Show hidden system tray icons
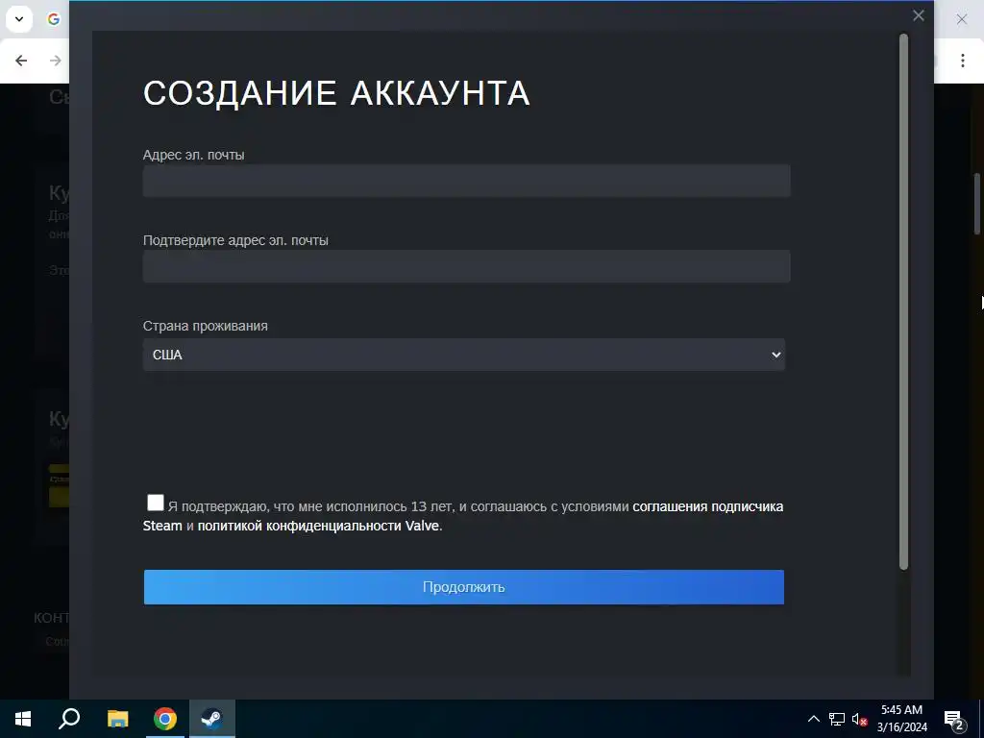Viewport: 984px width, 738px height. [x=813, y=719]
